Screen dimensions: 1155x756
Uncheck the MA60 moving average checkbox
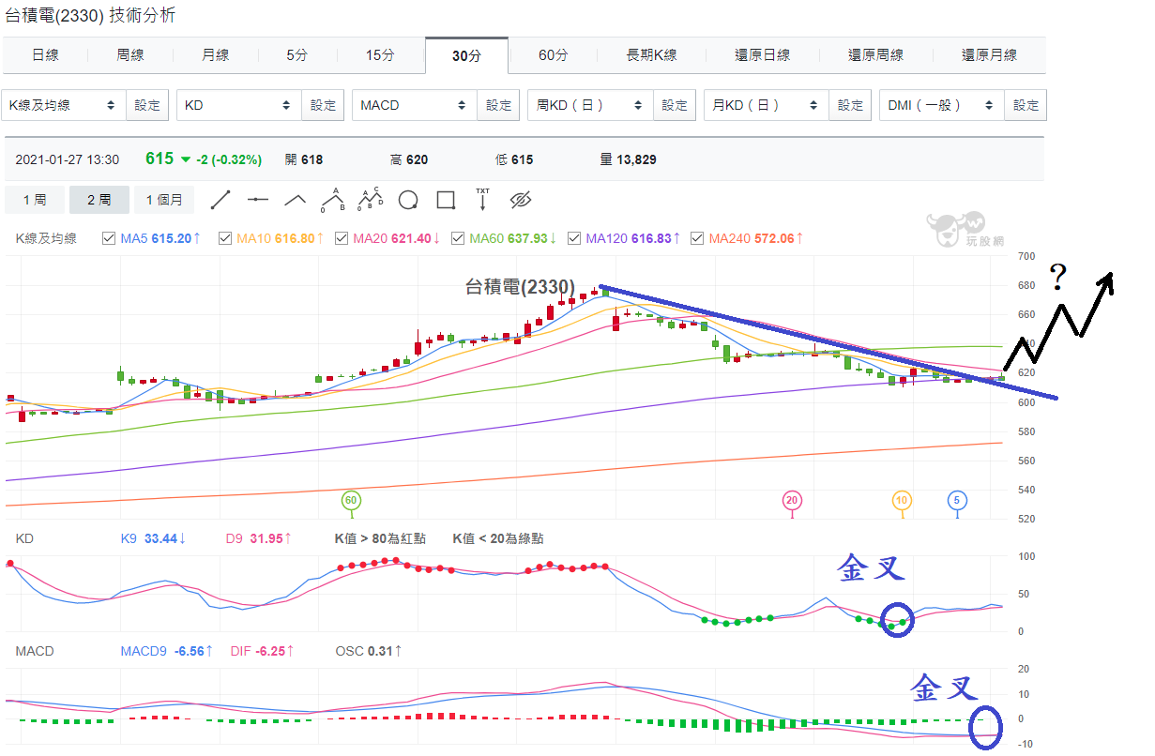(459, 238)
